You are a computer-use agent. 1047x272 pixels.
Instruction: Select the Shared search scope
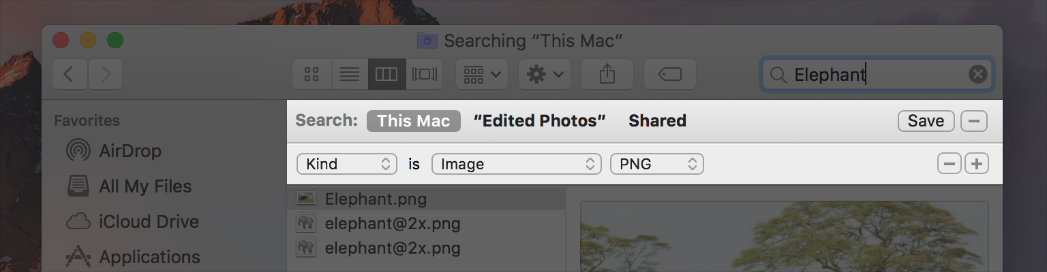(x=657, y=121)
